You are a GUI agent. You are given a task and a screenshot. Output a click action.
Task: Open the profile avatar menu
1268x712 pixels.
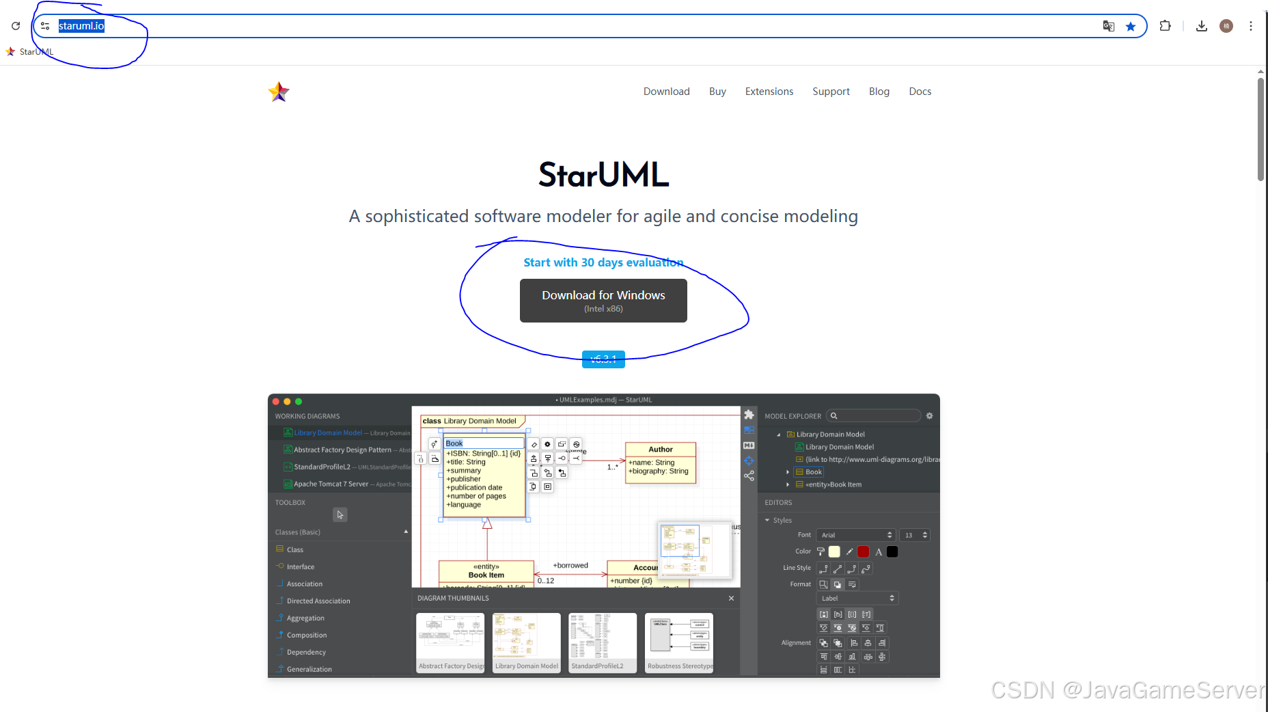tap(1226, 26)
